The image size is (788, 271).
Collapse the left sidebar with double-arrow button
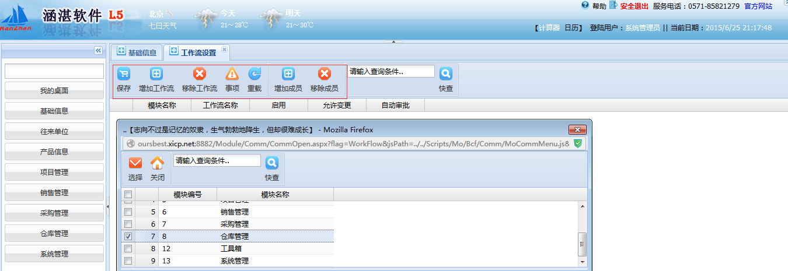(x=98, y=51)
